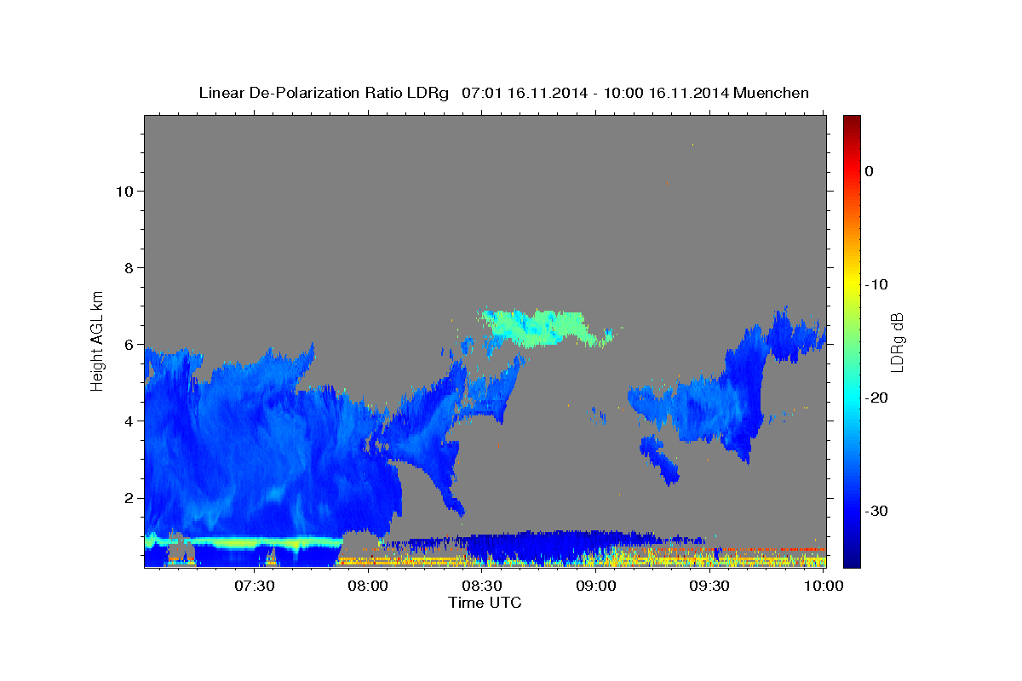
Task: Click the '07:30' time axis label
Action: coord(255,586)
